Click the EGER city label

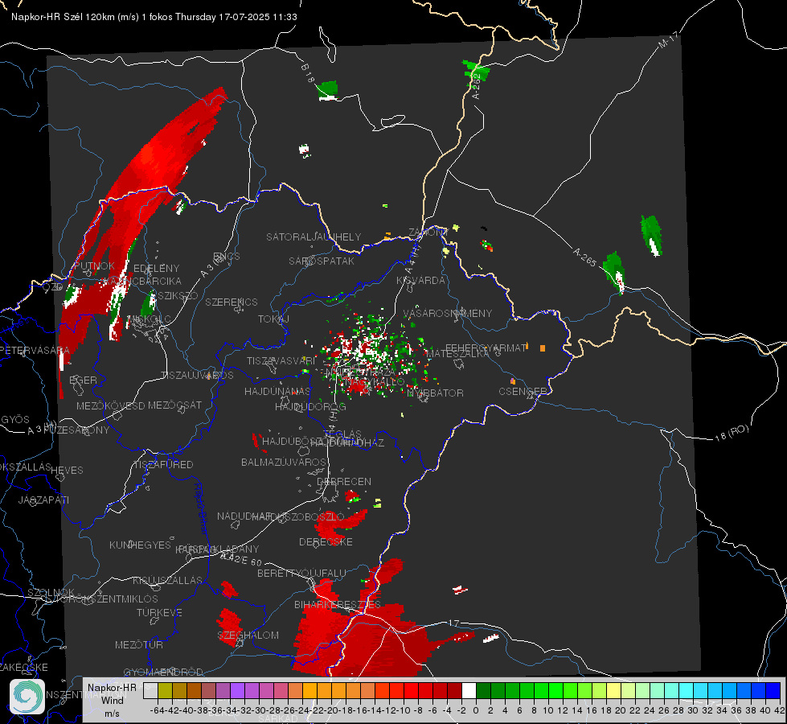[83, 381]
